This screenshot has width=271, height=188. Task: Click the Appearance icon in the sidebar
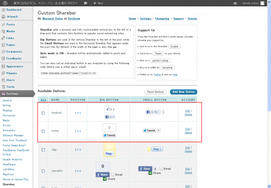(x=3, y=67)
